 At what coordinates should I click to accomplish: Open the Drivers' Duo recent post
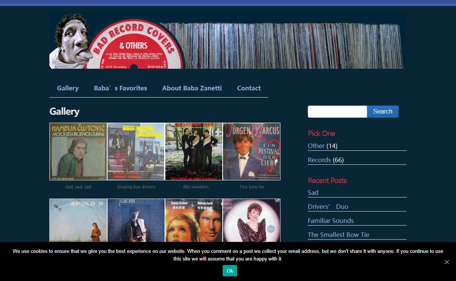(x=328, y=207)
